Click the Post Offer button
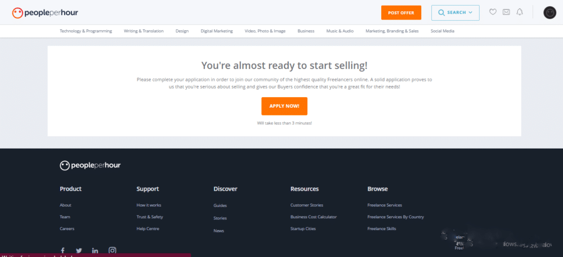 point(401,12)
